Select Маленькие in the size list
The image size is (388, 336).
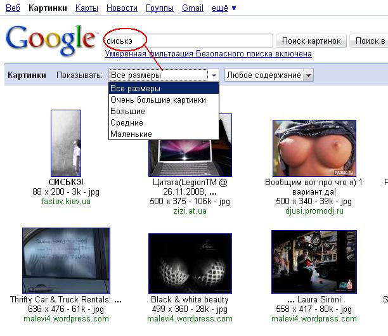[164, 134]
